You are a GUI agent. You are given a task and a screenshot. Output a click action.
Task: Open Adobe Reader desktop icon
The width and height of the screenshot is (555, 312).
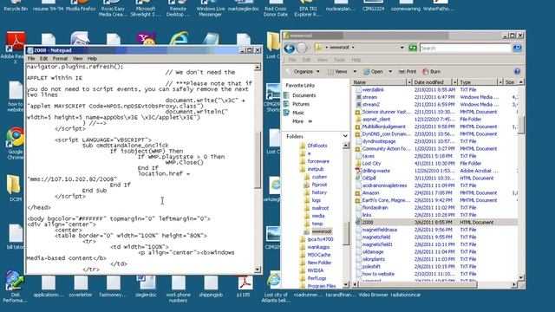tap(15, 47)
